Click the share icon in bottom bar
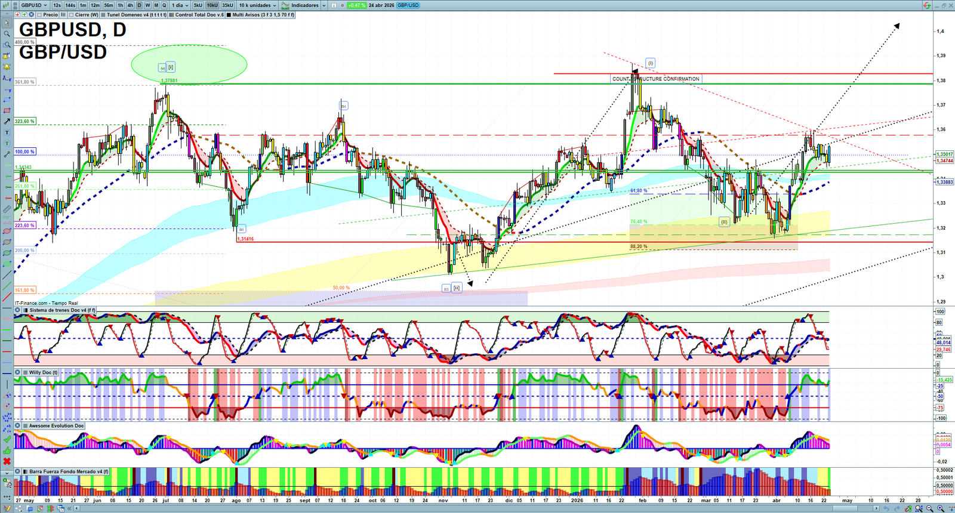The height and width of the screenshot is (513, 955). 19,508
